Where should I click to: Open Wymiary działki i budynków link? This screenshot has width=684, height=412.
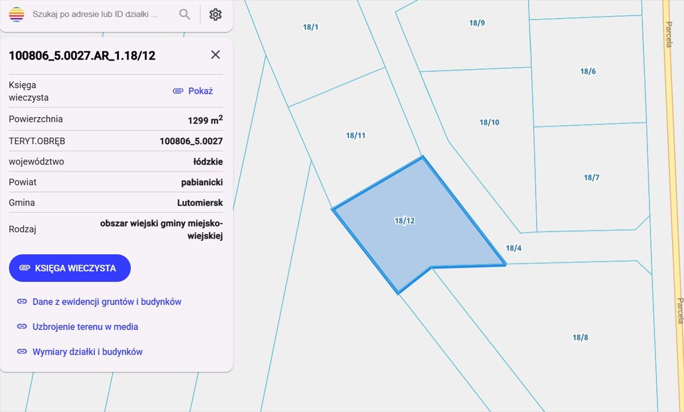pos(88,352)
